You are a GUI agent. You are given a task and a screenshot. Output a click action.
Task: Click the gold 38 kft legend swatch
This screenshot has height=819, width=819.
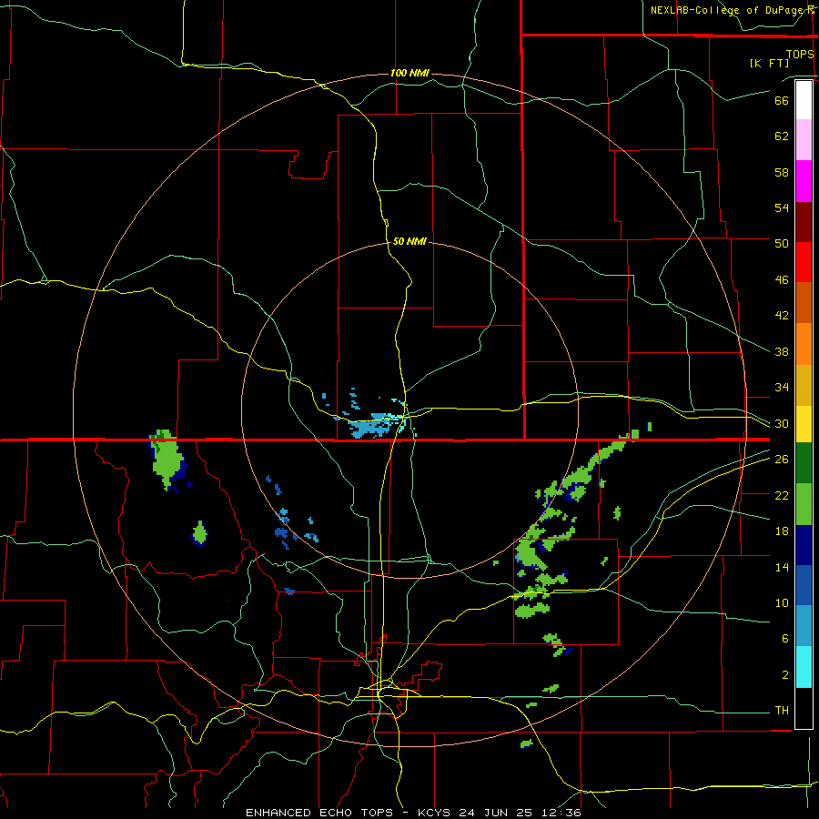tap(804, 385)
